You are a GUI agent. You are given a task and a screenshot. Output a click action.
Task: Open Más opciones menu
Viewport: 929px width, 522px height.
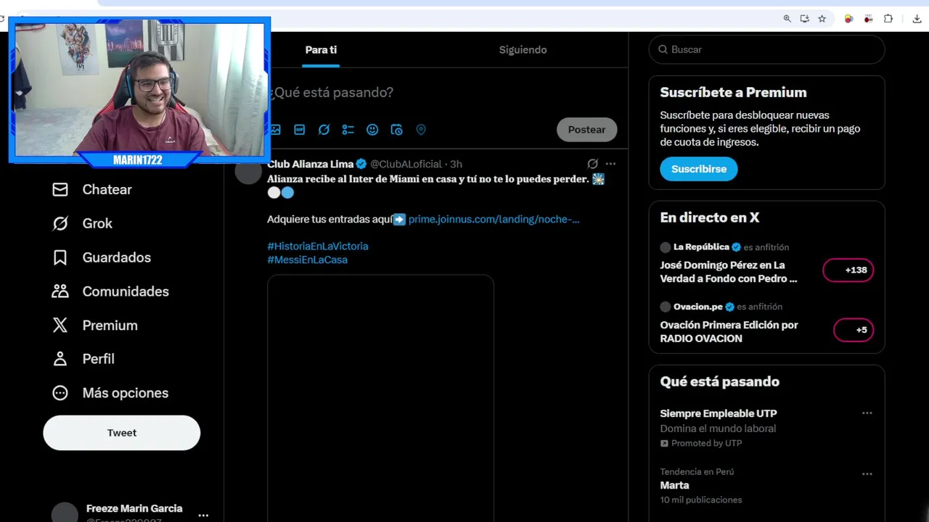110,393
